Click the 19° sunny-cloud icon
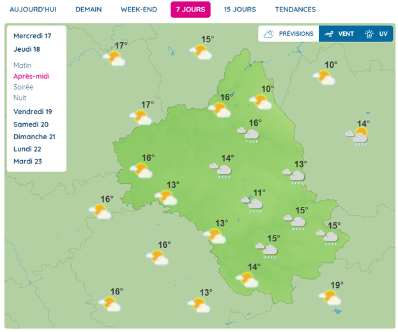This screenshot has height=332, width=398. tap(330, 298)
